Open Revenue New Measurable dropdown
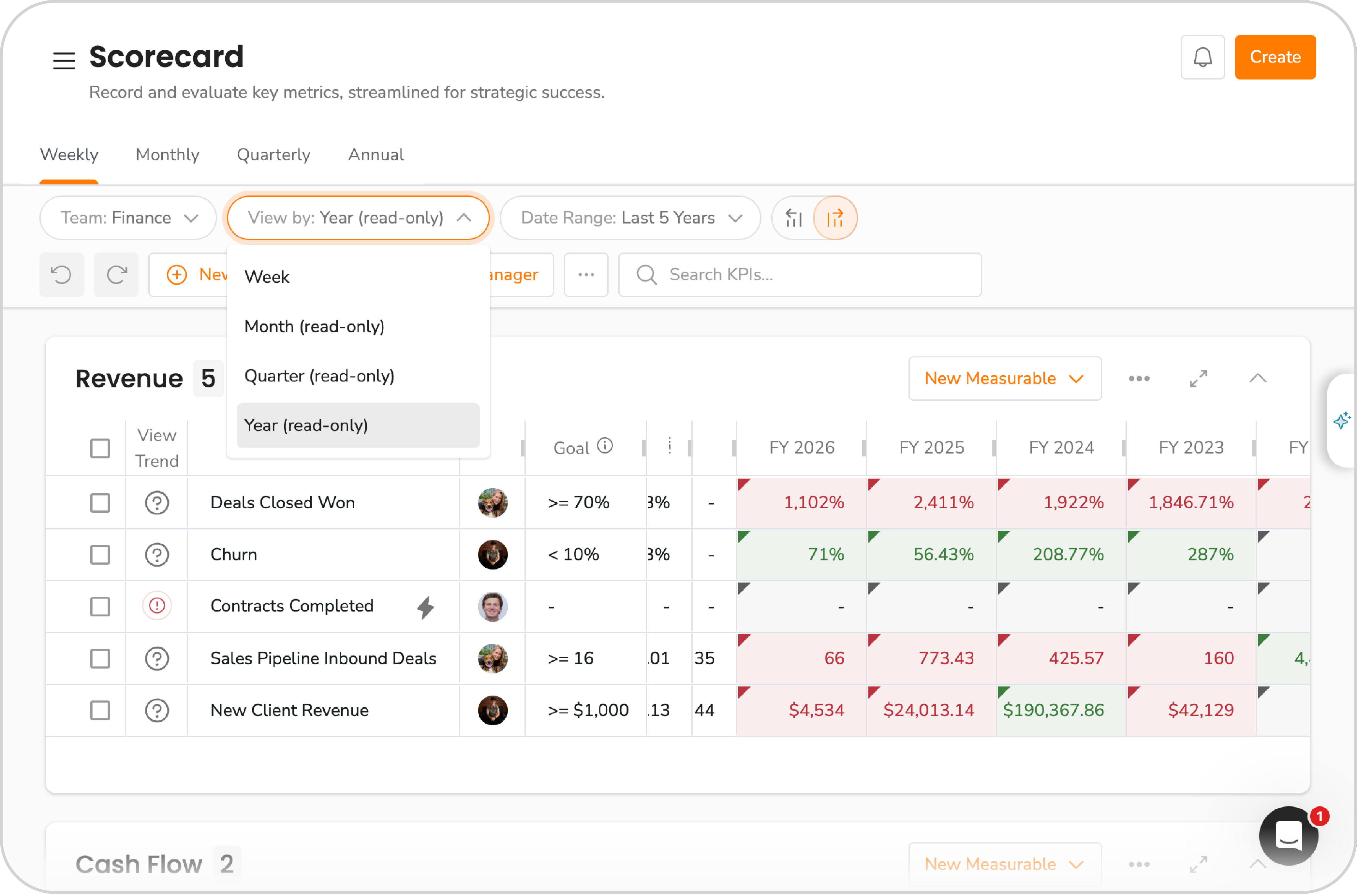Viewport: 1357px width, 894px height. click(x=1005, y=379)
